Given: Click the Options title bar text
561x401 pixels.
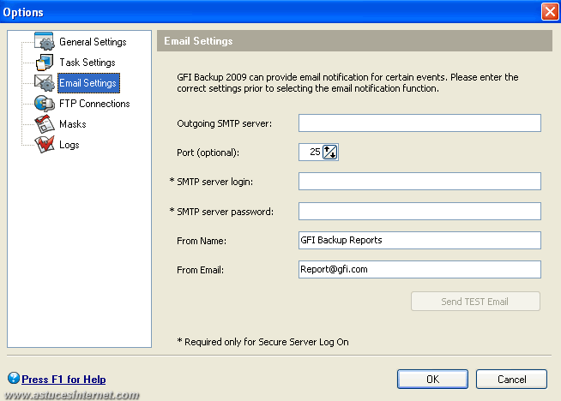Looking at the screenshot, I should (23, 12).
